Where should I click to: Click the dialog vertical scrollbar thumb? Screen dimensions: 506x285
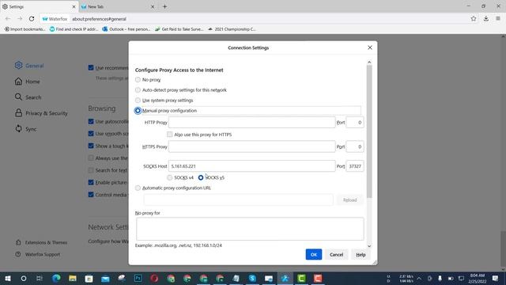tap(369, 131)
